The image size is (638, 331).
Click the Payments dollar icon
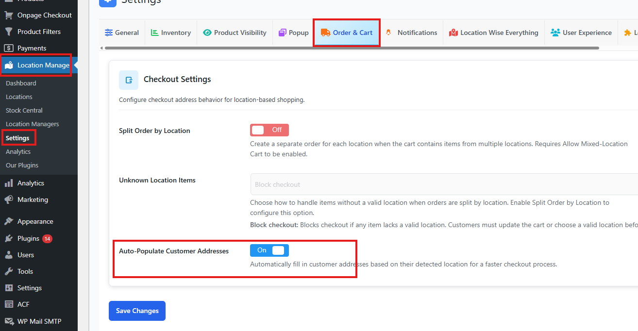click(9, 48)
